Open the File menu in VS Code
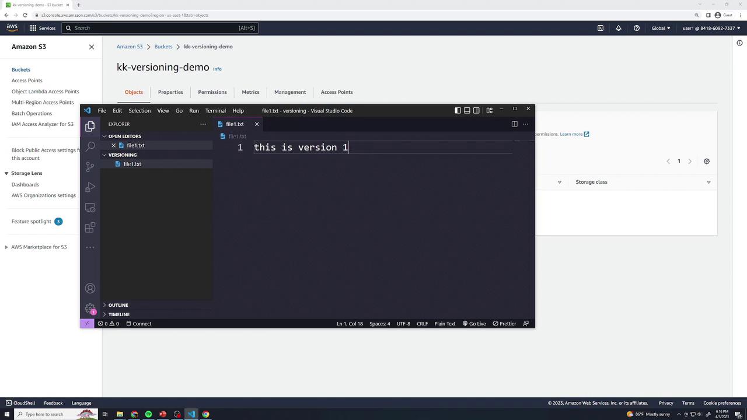Screen dimensions: 747x420 pos(102,110)
